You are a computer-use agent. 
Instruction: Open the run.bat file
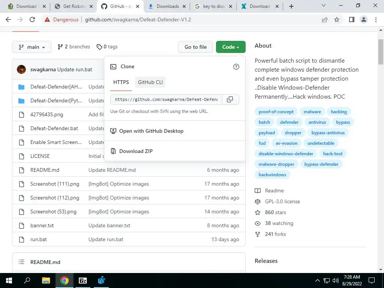(x=39, y=239)
